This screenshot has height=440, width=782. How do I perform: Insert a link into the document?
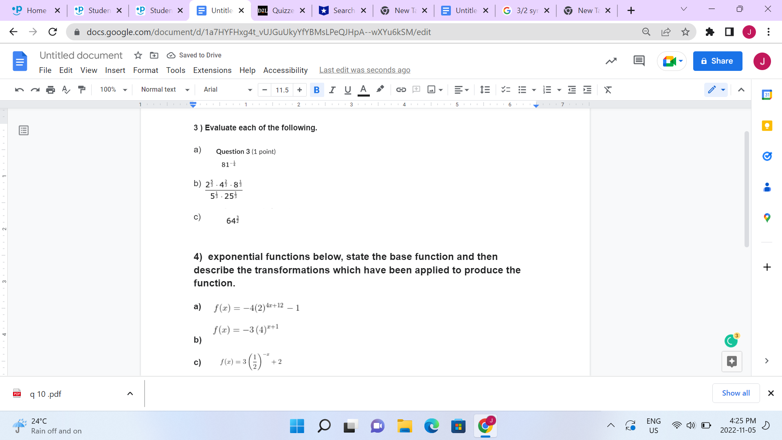401,90
